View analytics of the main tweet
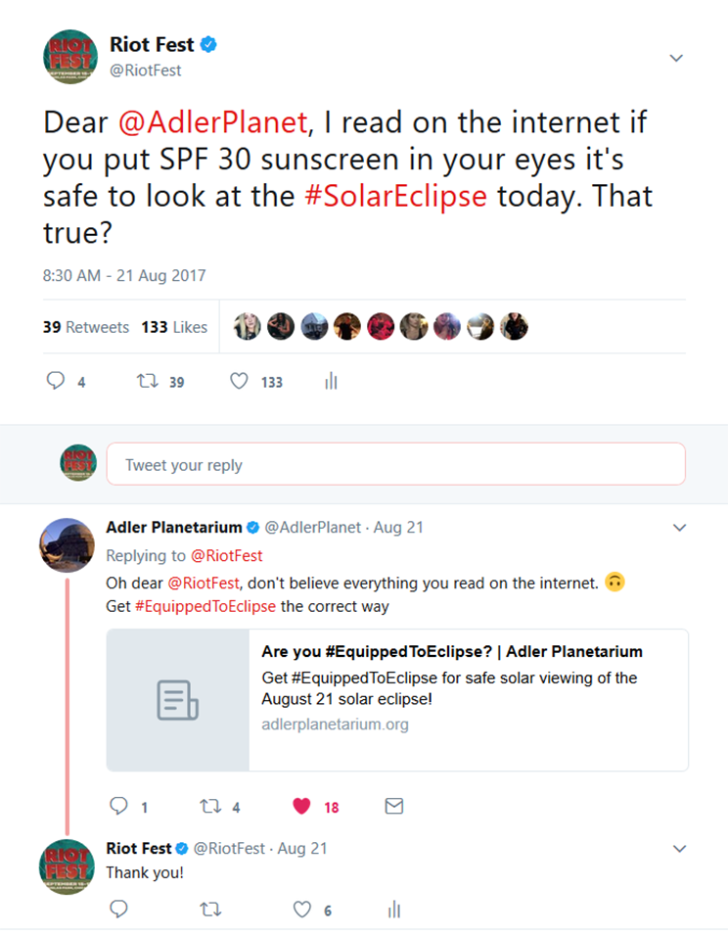This screenshot has width=728, height=936. pyautogui.click(x=331, y=381)
